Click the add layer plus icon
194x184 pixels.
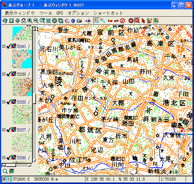88,21
